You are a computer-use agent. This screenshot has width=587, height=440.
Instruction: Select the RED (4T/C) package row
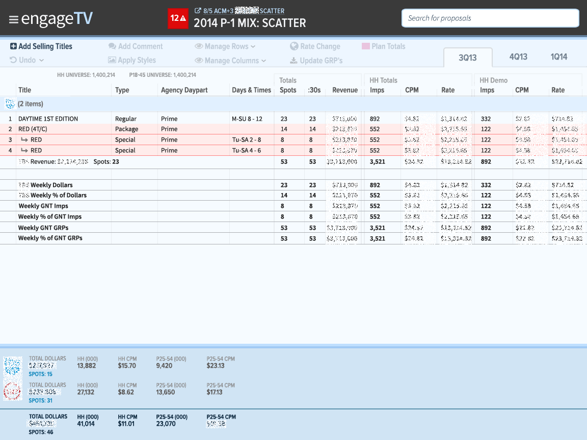tap(293, 129)
